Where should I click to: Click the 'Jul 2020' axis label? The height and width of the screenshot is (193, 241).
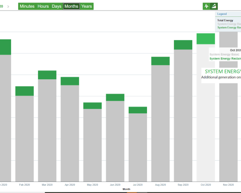pos(138,185)
